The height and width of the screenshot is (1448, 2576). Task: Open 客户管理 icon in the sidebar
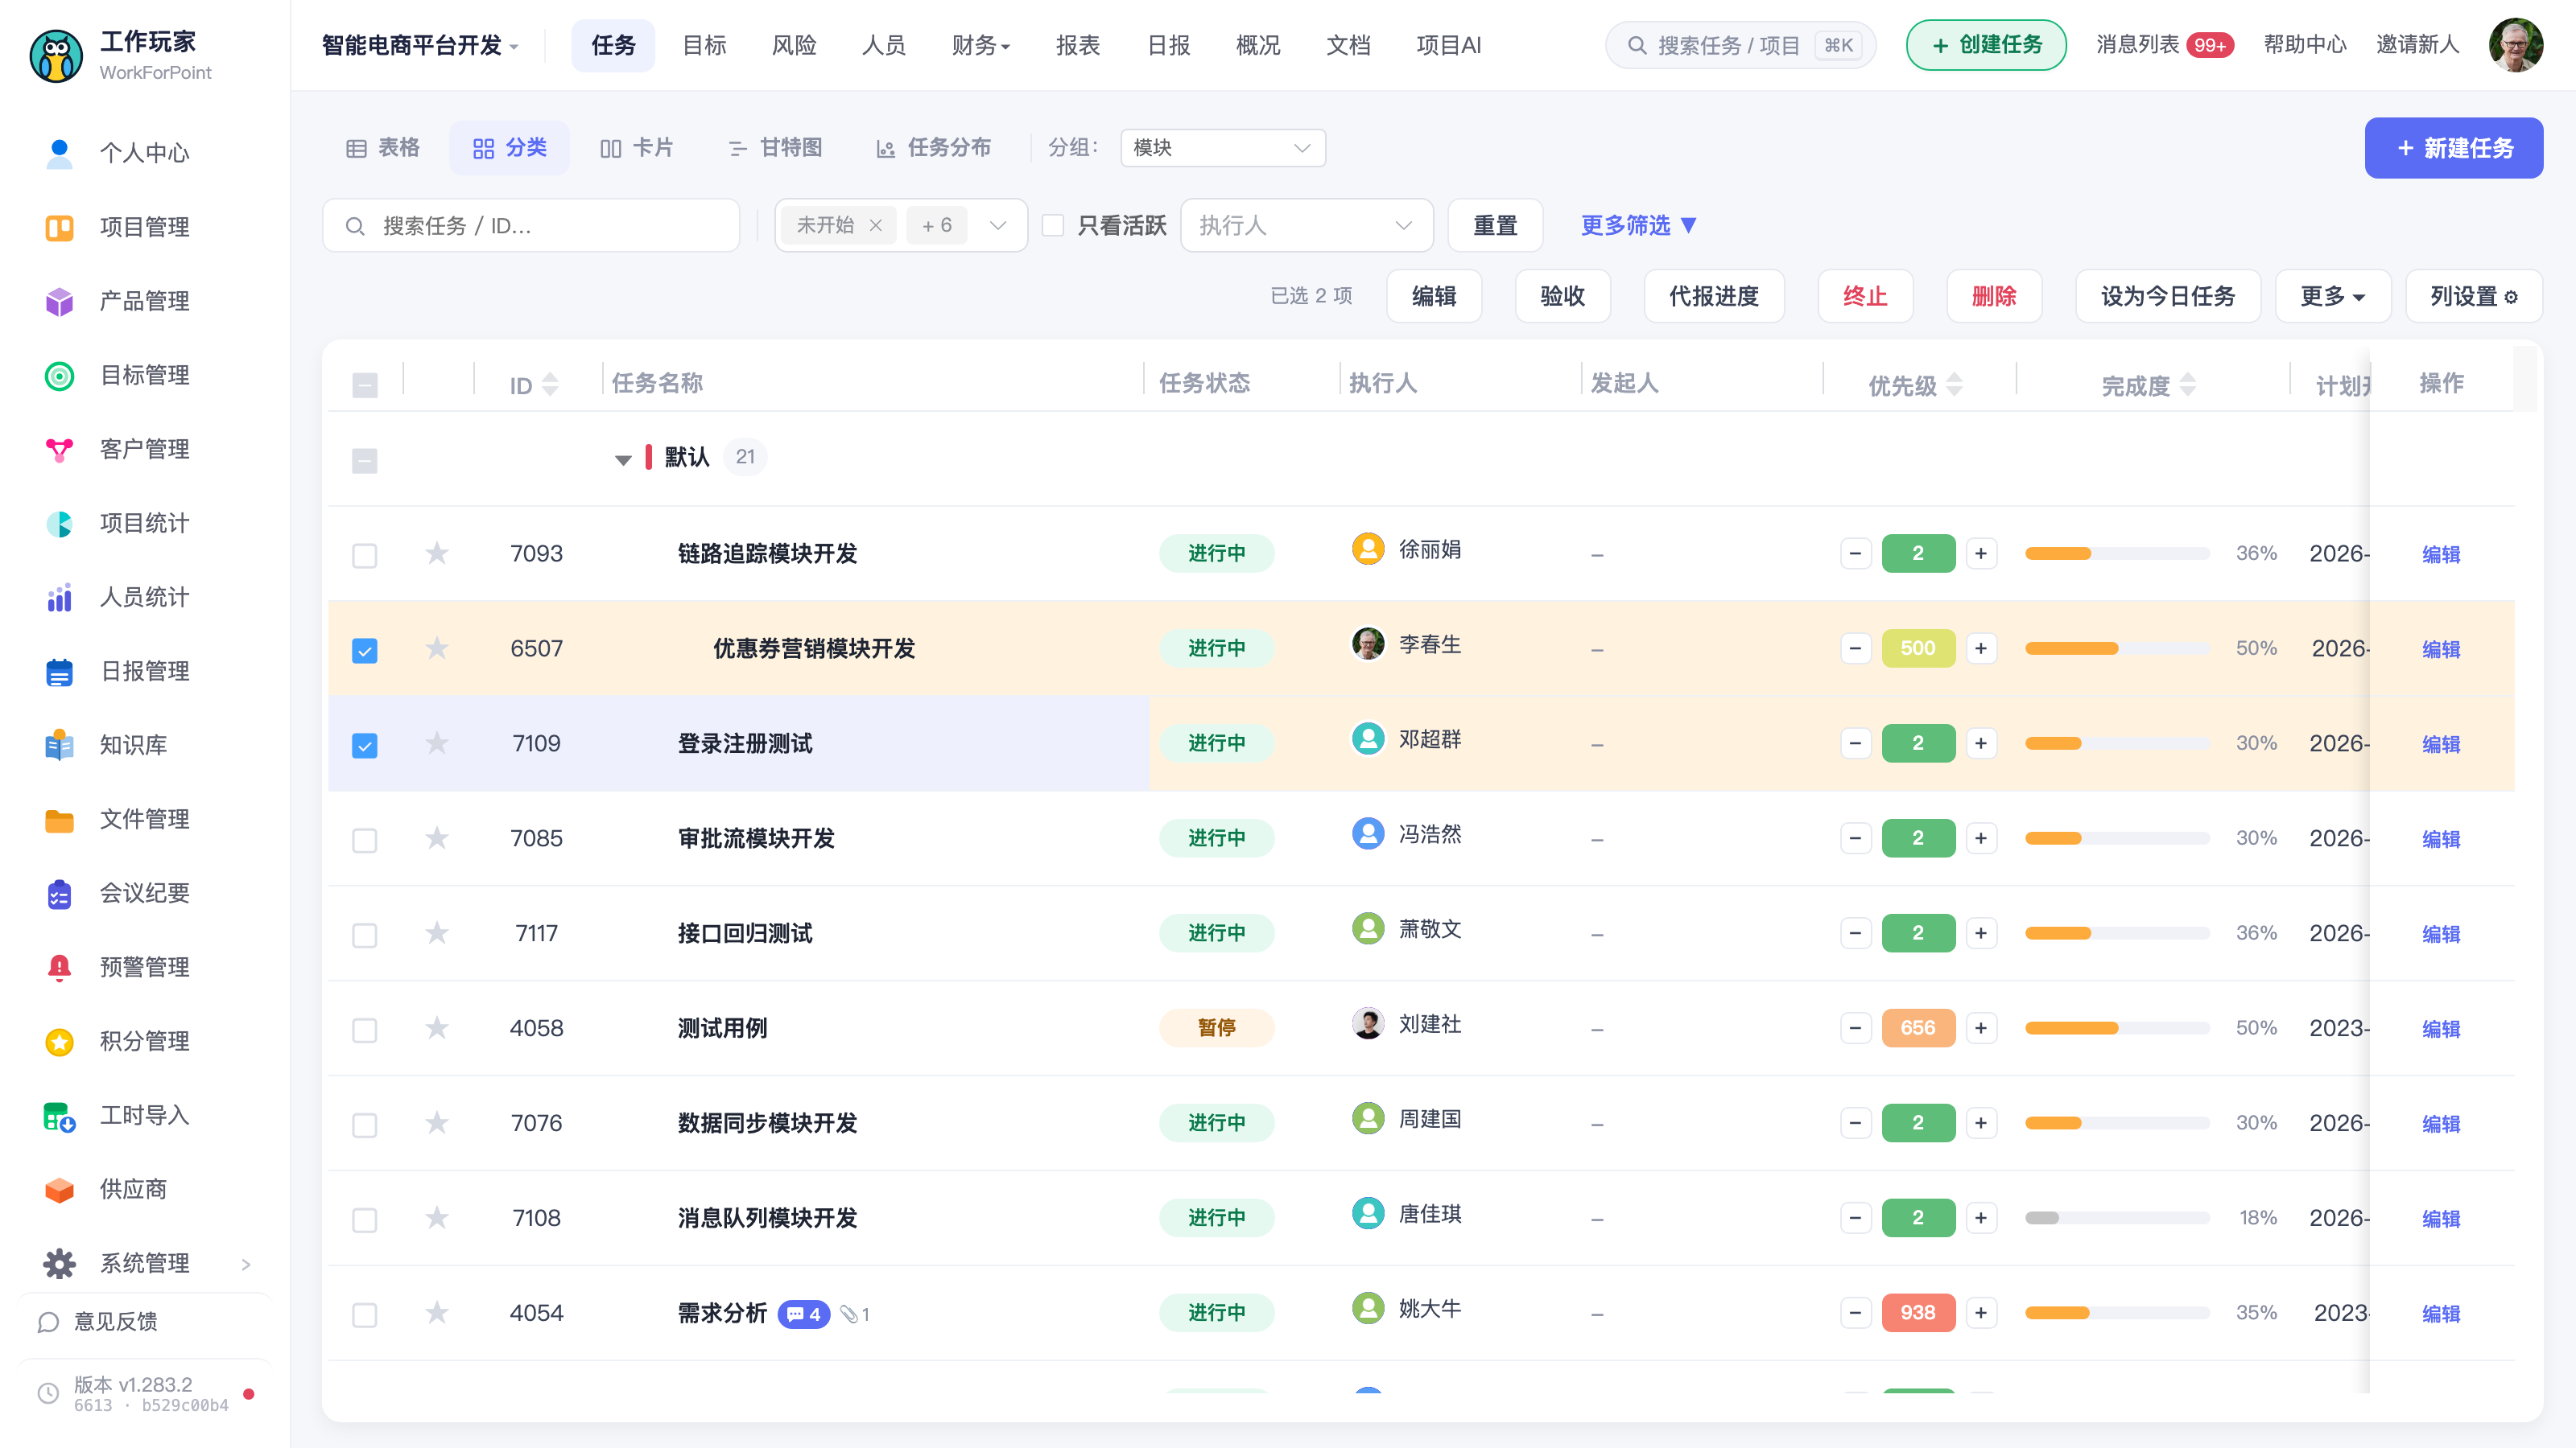pos(59,449)
